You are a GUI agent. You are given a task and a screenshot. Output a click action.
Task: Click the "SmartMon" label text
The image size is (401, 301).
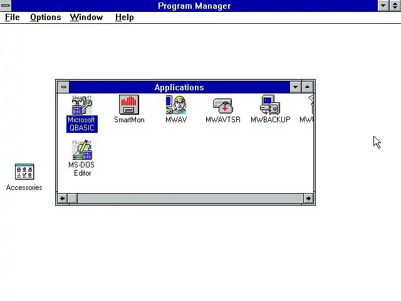[129, 120]
